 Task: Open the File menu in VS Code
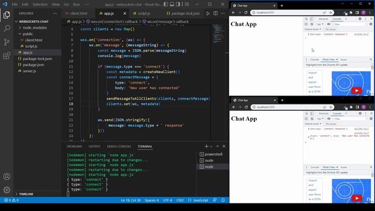(x=15, y=4)
